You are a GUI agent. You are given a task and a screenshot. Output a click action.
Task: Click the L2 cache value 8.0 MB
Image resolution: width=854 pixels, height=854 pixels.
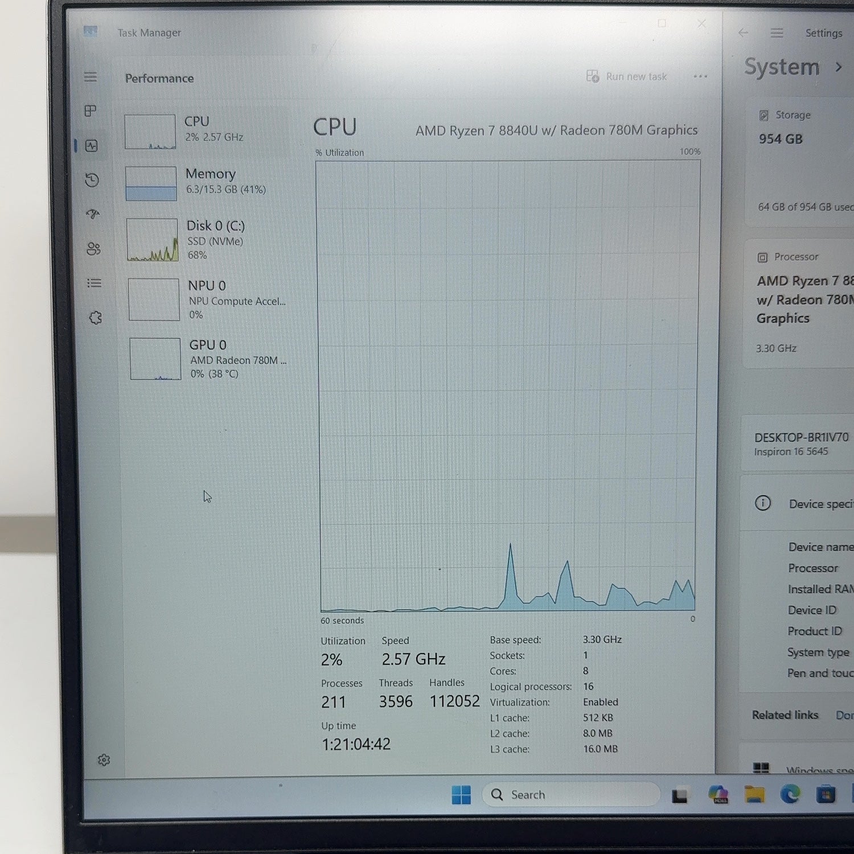click(x=598, y=733)
